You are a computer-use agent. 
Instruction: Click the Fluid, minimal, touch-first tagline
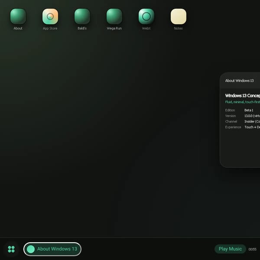click(x=242, y=102)
